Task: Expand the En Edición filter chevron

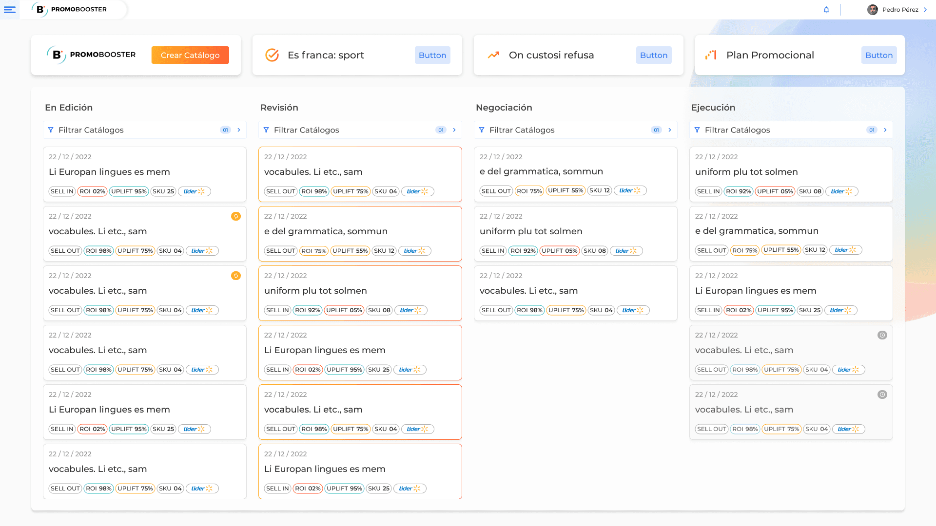Action: 239,130
